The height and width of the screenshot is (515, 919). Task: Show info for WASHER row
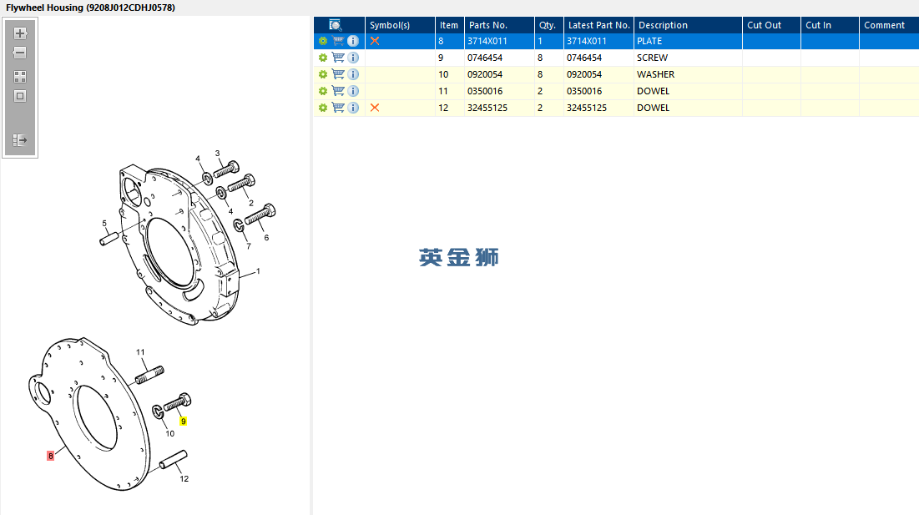click(353, 74)
